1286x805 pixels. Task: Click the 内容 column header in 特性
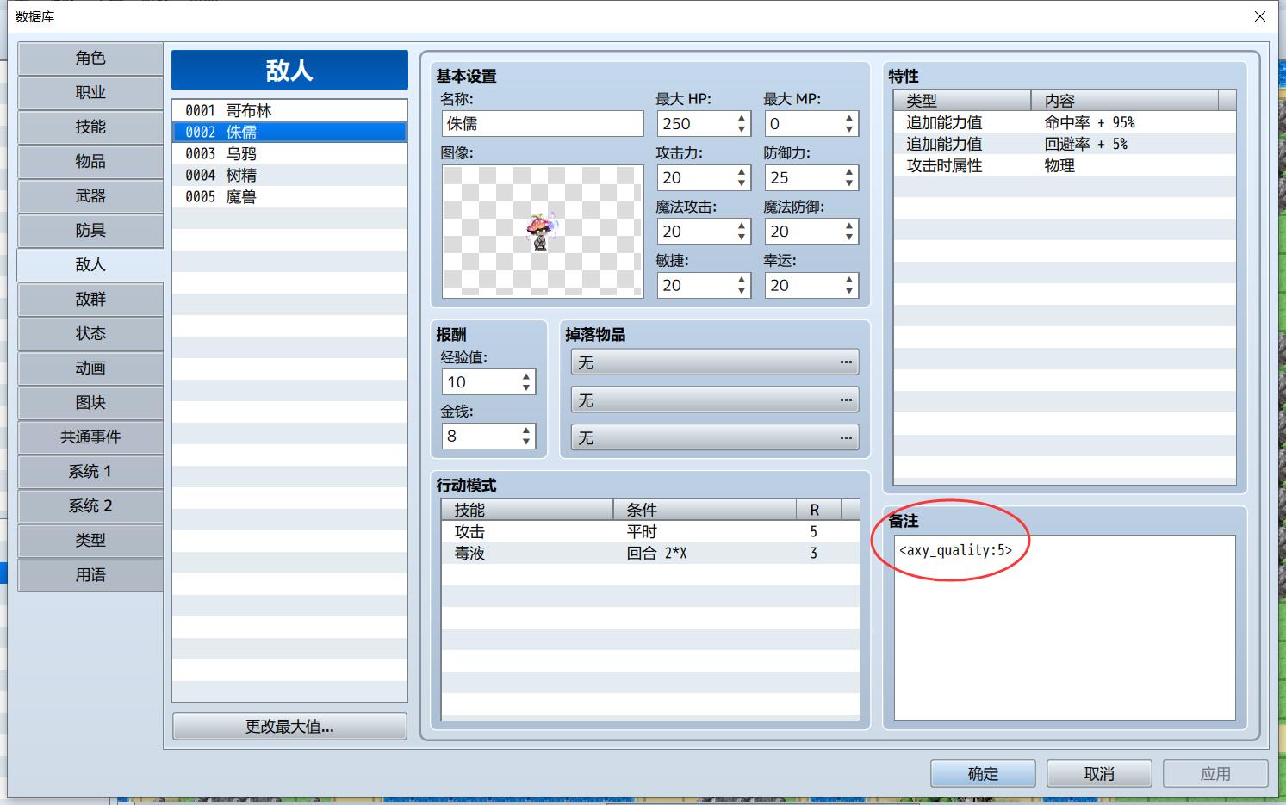(1125, 101)
